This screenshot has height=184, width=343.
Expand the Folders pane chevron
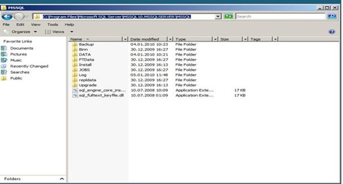[62, 179]
